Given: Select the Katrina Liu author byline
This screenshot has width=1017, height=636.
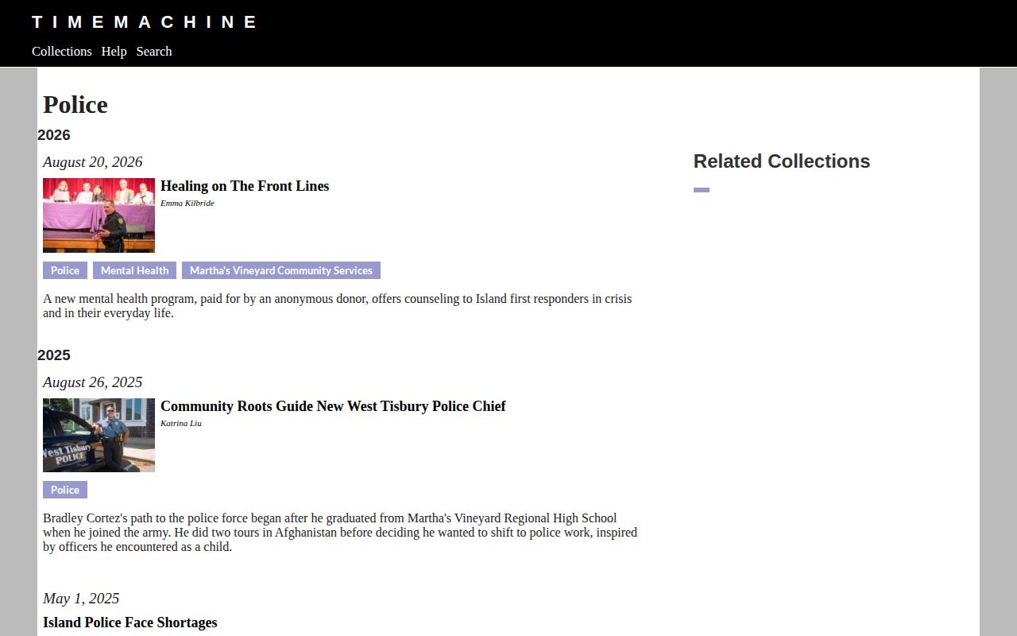Looking at the screenshot, I should (181, 423).
